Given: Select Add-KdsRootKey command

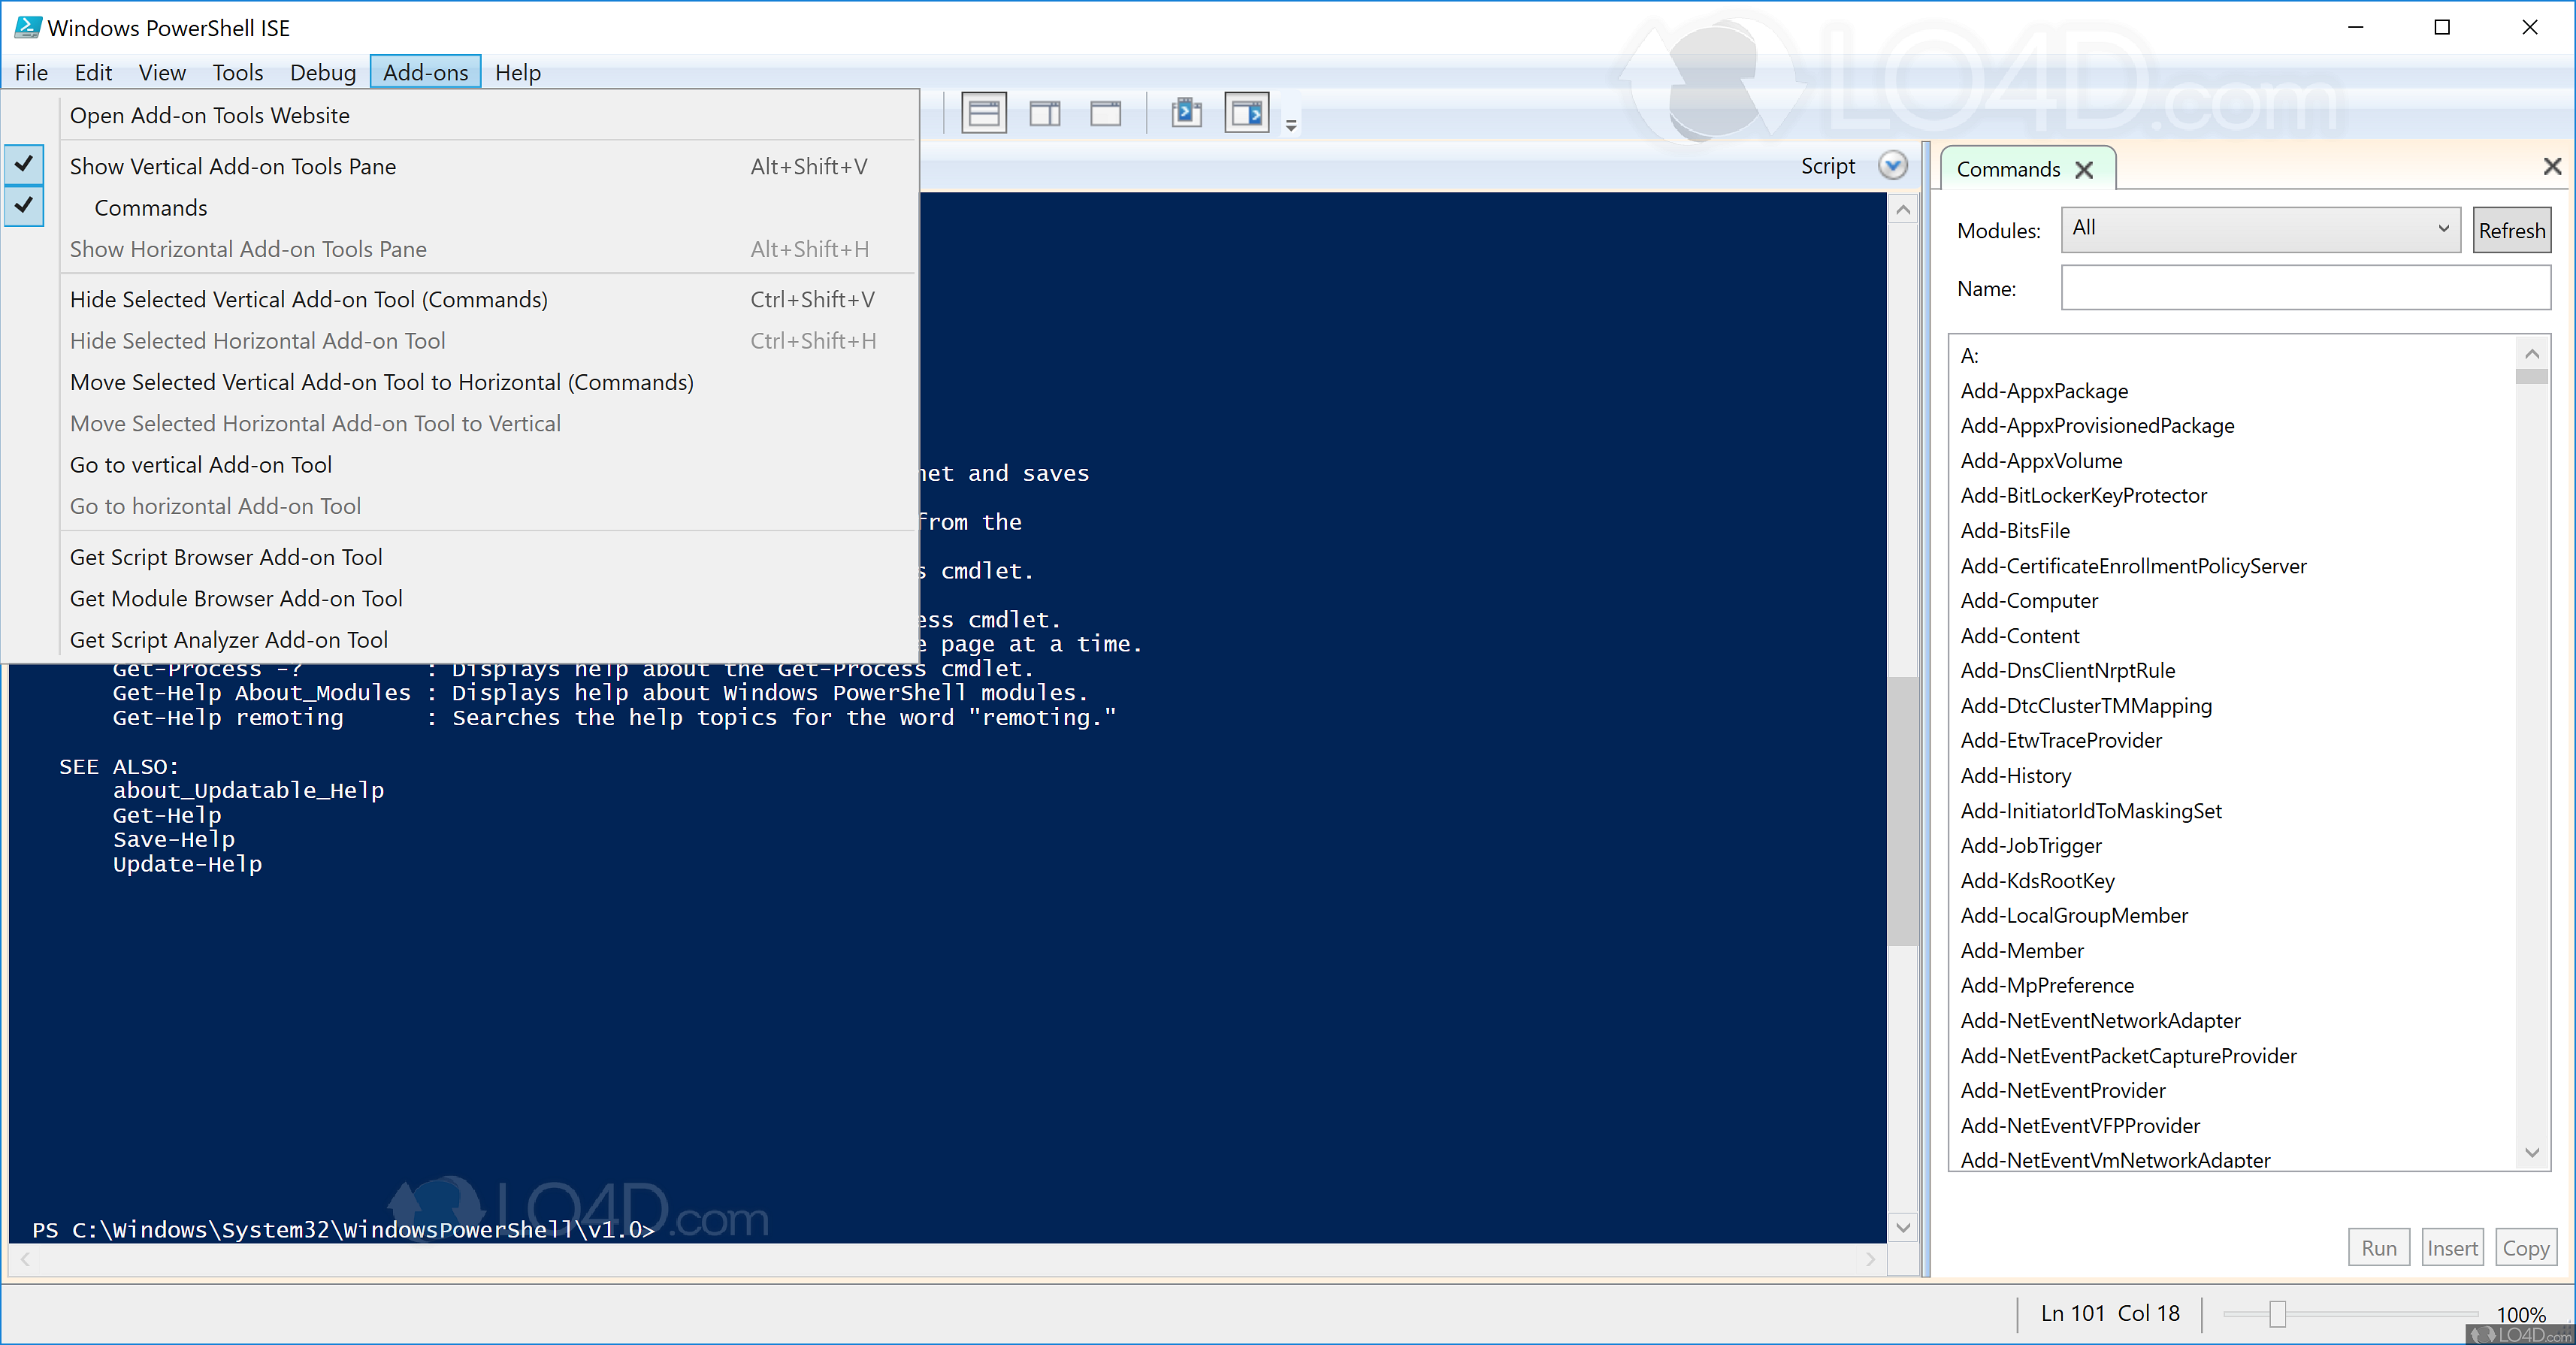Looking at the screenshot, I should pos(2037,881).
